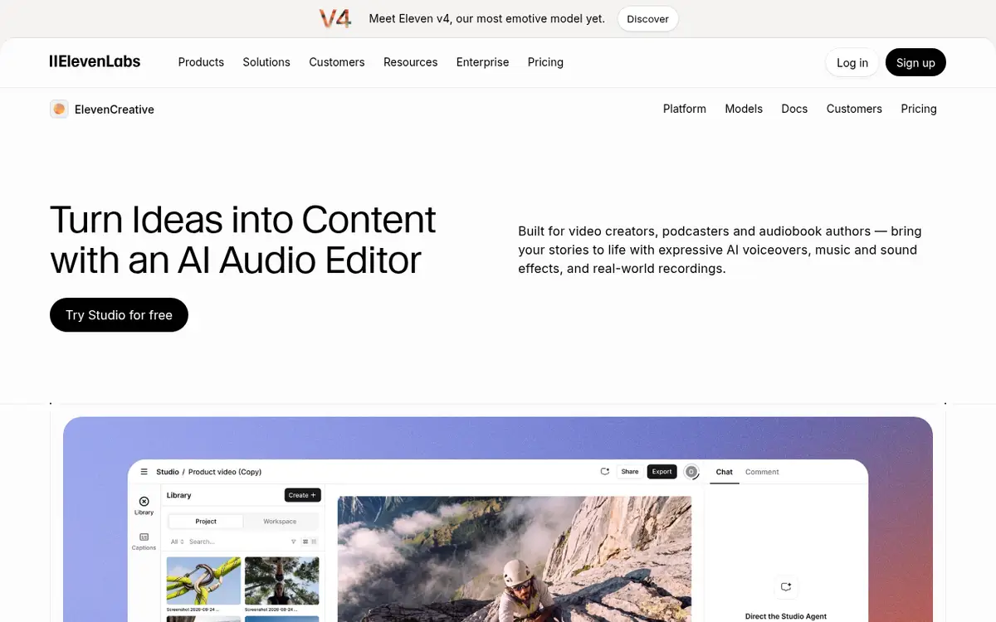Click the Library search field

(237, 542)
